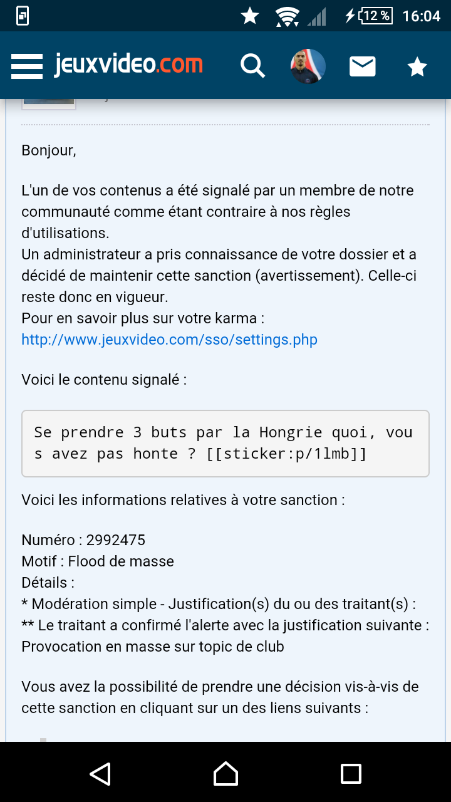The height and width of the screenshot is (802, 451).
Task: Tap the screenshot notification icon top-left
Action: (23, 16)
